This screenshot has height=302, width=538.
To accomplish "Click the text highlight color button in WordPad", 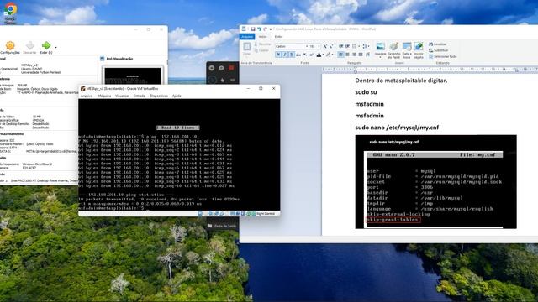I will (328, 55).
